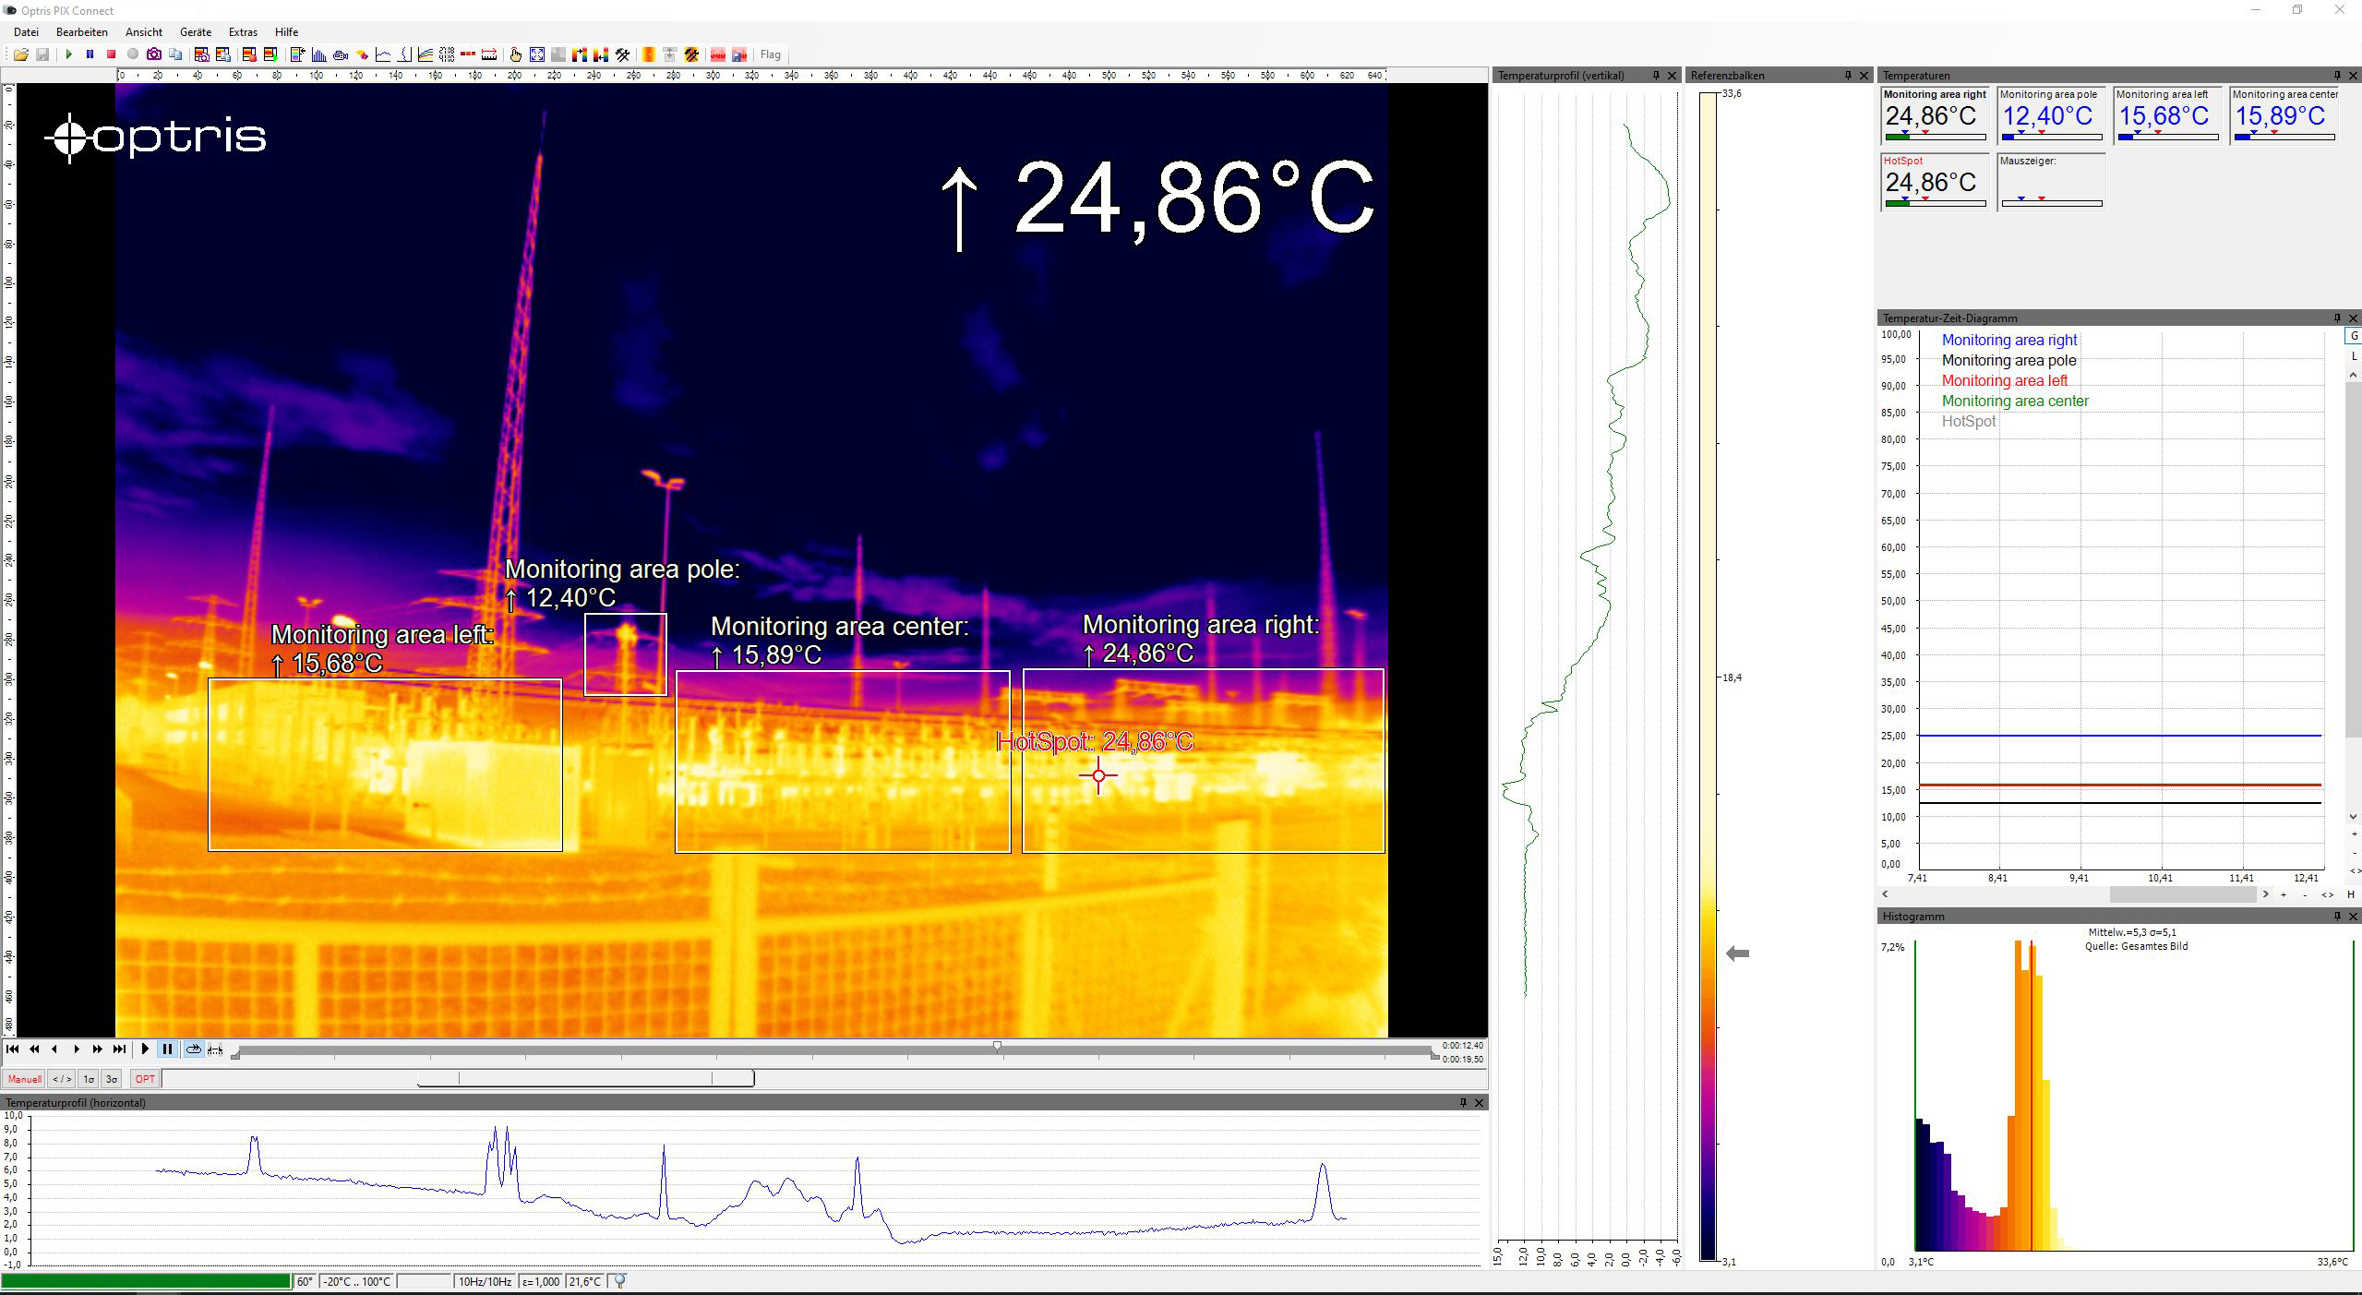Click the OPT button
The height and width of the screenshot is (1295, 2362).
point(145,1078)
